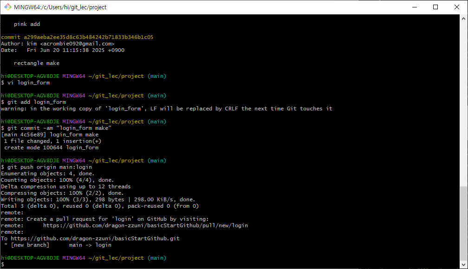The height and width of the screenshot is (269, 468).
Task: Click 'Writing objects: 100% (3/3), 298 bytes' line
Action: point(98,199)
